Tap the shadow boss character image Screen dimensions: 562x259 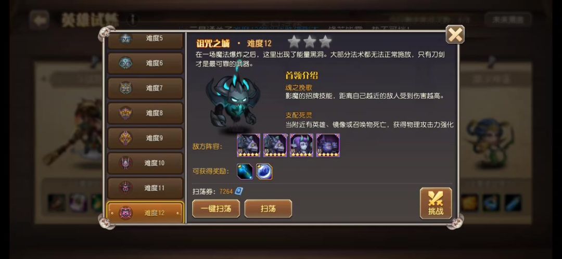point(232,101)
